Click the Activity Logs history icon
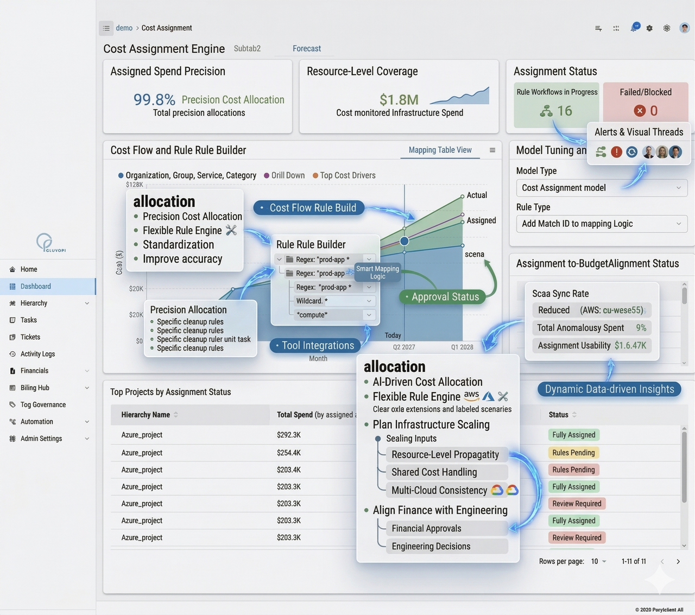 [12, 354]
